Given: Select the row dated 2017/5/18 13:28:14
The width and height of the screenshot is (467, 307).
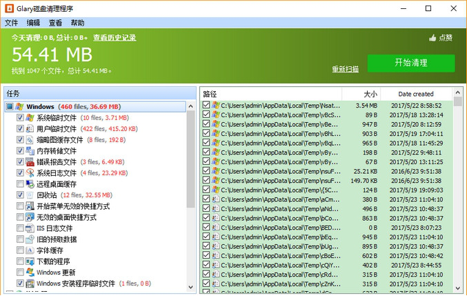Looking at the screenshot, I should point(327,115).
